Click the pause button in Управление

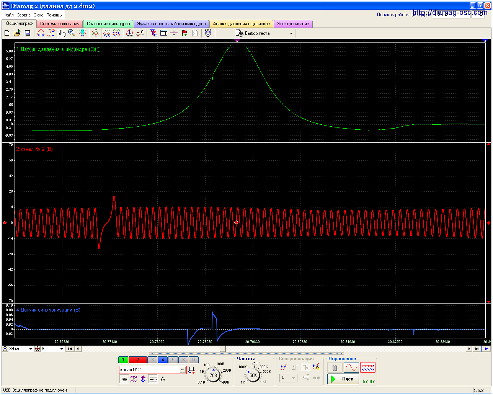pos(335,368)
